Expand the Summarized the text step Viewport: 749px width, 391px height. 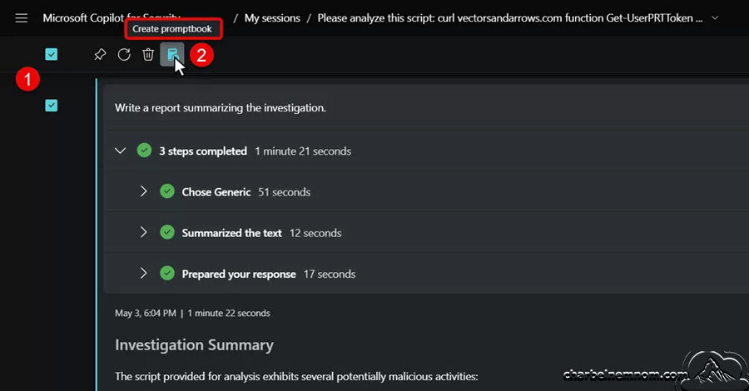point(143,232)
